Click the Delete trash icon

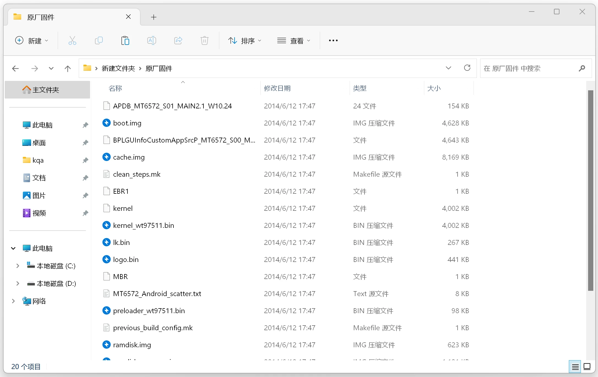click(204, 41)
